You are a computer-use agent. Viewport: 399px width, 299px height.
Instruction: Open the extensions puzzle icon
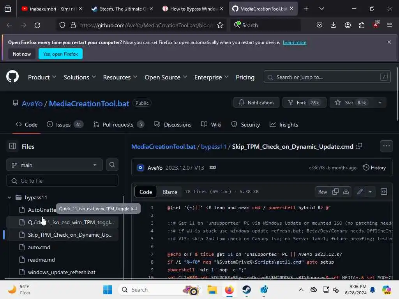tap(362, 25)
